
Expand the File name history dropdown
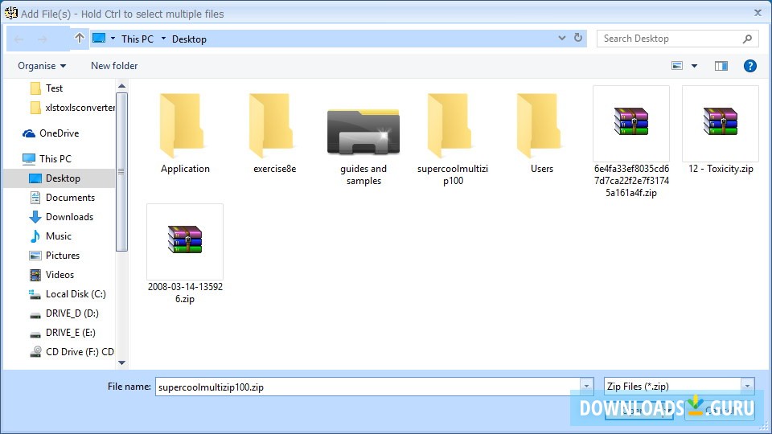[586, 387]
